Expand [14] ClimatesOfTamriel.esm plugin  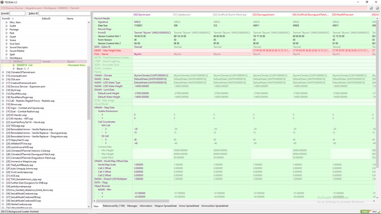3,72
